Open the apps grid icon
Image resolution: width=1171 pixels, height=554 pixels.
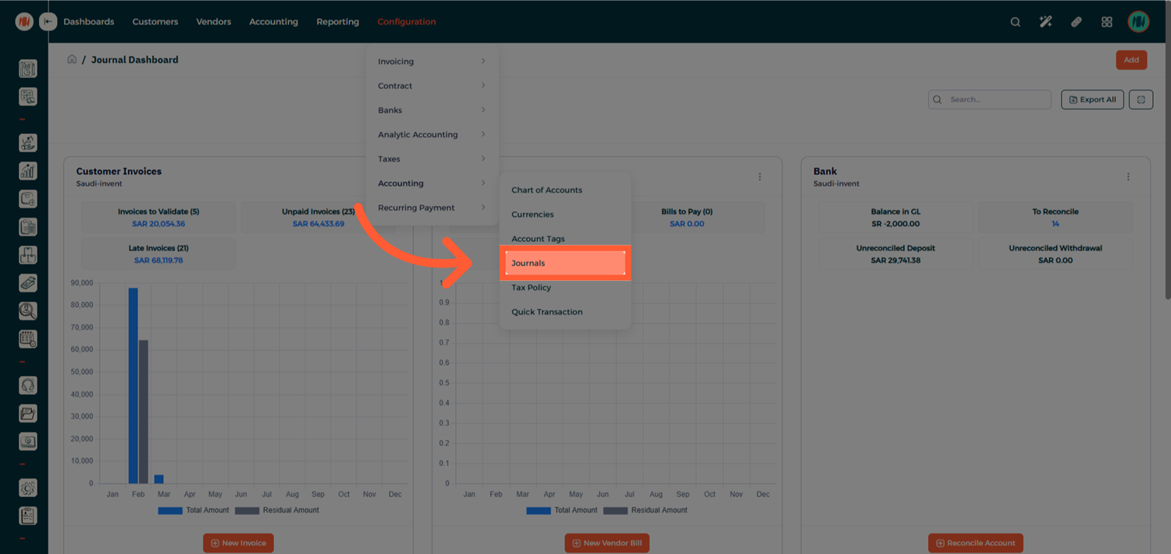coord(1106,22)
